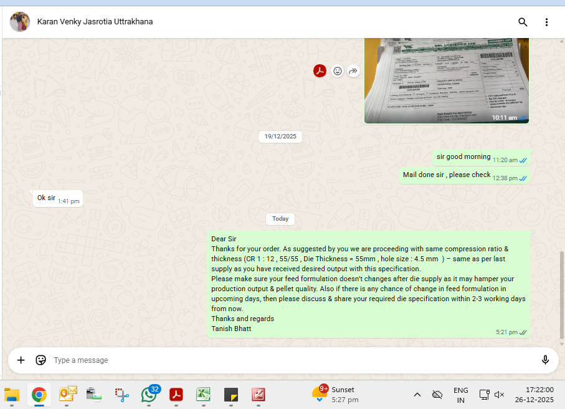The width and height of the screenshot is (565, 409).
Task: Open WhatsApp from the taskbar
Action: tap(149, 394)
